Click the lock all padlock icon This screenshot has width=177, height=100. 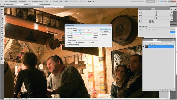pyautogui.click(x=154, y=44)
